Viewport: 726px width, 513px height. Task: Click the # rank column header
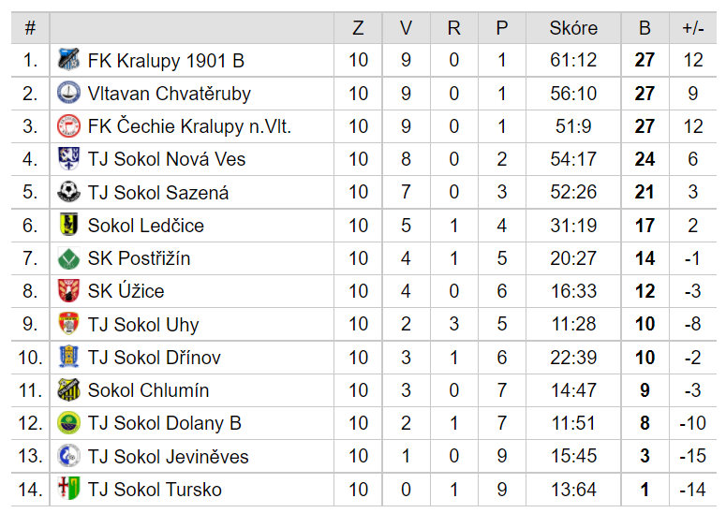(30, 28)
